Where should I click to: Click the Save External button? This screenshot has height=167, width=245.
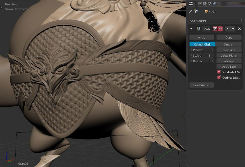(x=202, y=85)
